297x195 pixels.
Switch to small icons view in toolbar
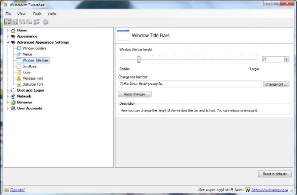click(15, 22)
